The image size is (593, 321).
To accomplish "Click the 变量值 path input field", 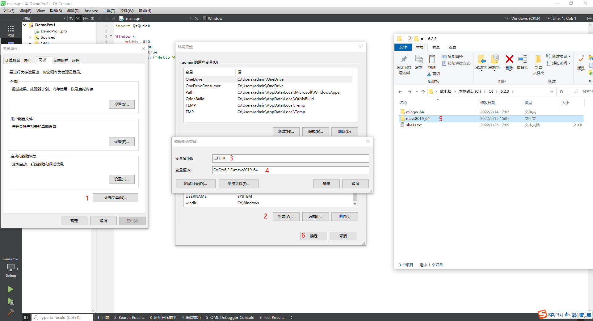I will (290, 170).
